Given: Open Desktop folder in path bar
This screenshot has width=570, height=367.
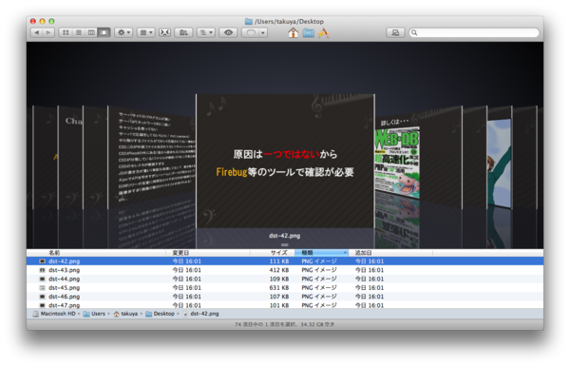Looking at the screenshot, I should point(160,314).
